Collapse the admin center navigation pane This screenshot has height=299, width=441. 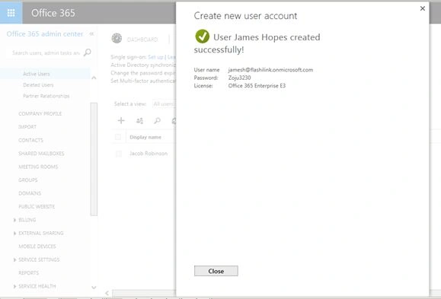pos(91,34)
